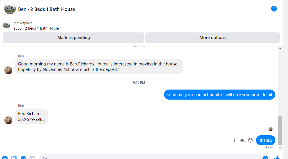Open Ben's avatar beside the phone number message
The image size is (288, 159).
coord(8,120)
